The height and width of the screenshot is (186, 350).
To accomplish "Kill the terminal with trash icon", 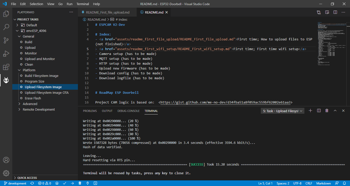I will pos(327,111).
